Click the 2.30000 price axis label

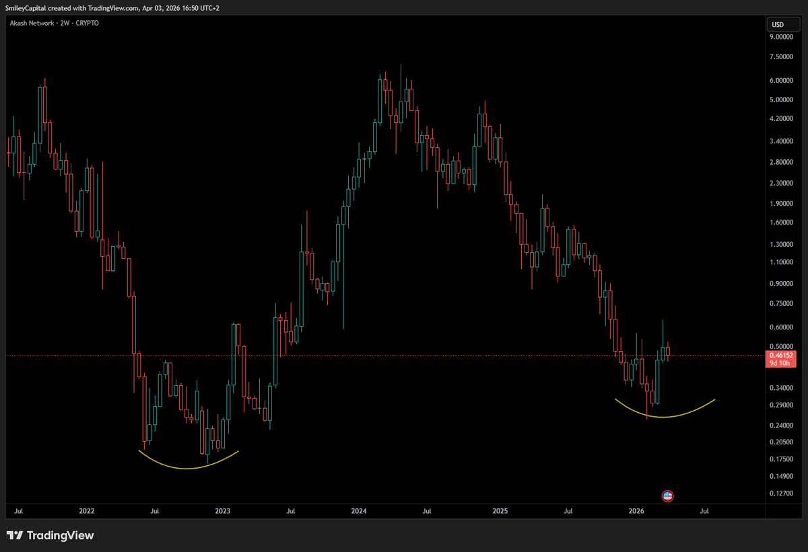click(x=781, y=183)
